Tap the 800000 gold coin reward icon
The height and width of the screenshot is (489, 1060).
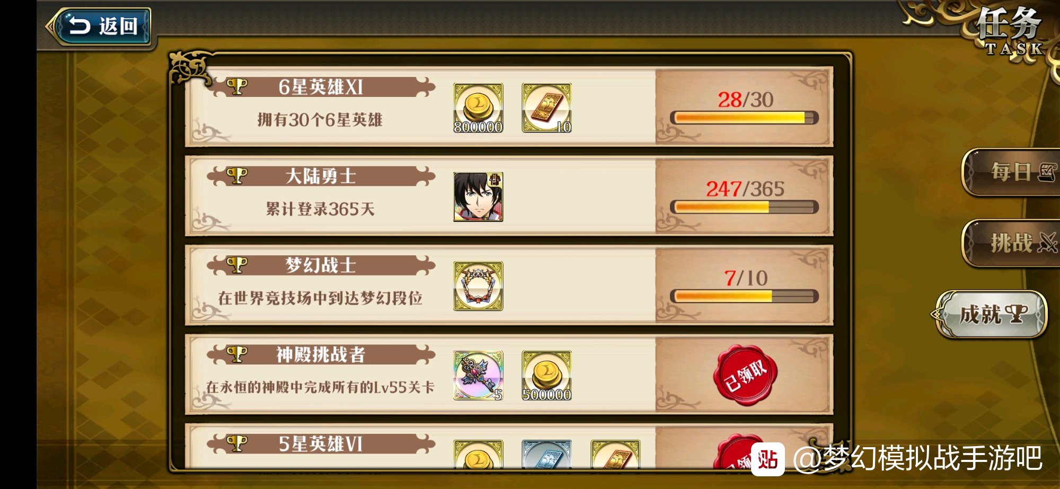[478, 108]
